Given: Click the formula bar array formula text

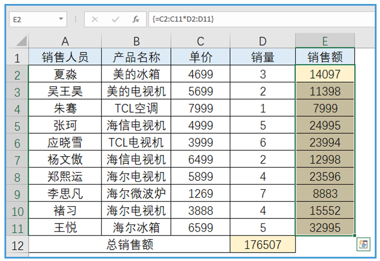Looking at the screenshot, I should (x=184, y=19).
